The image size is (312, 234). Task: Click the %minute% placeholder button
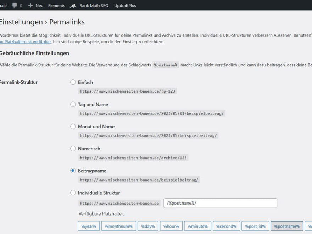coord(197,226)
